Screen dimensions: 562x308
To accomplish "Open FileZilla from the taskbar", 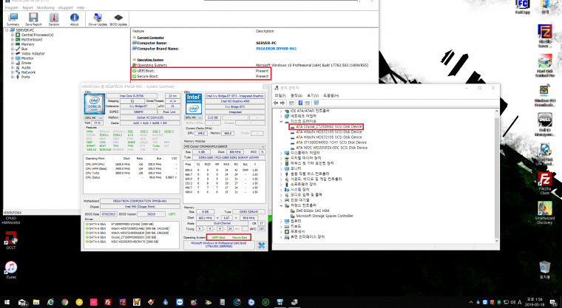I will point(108,302).
